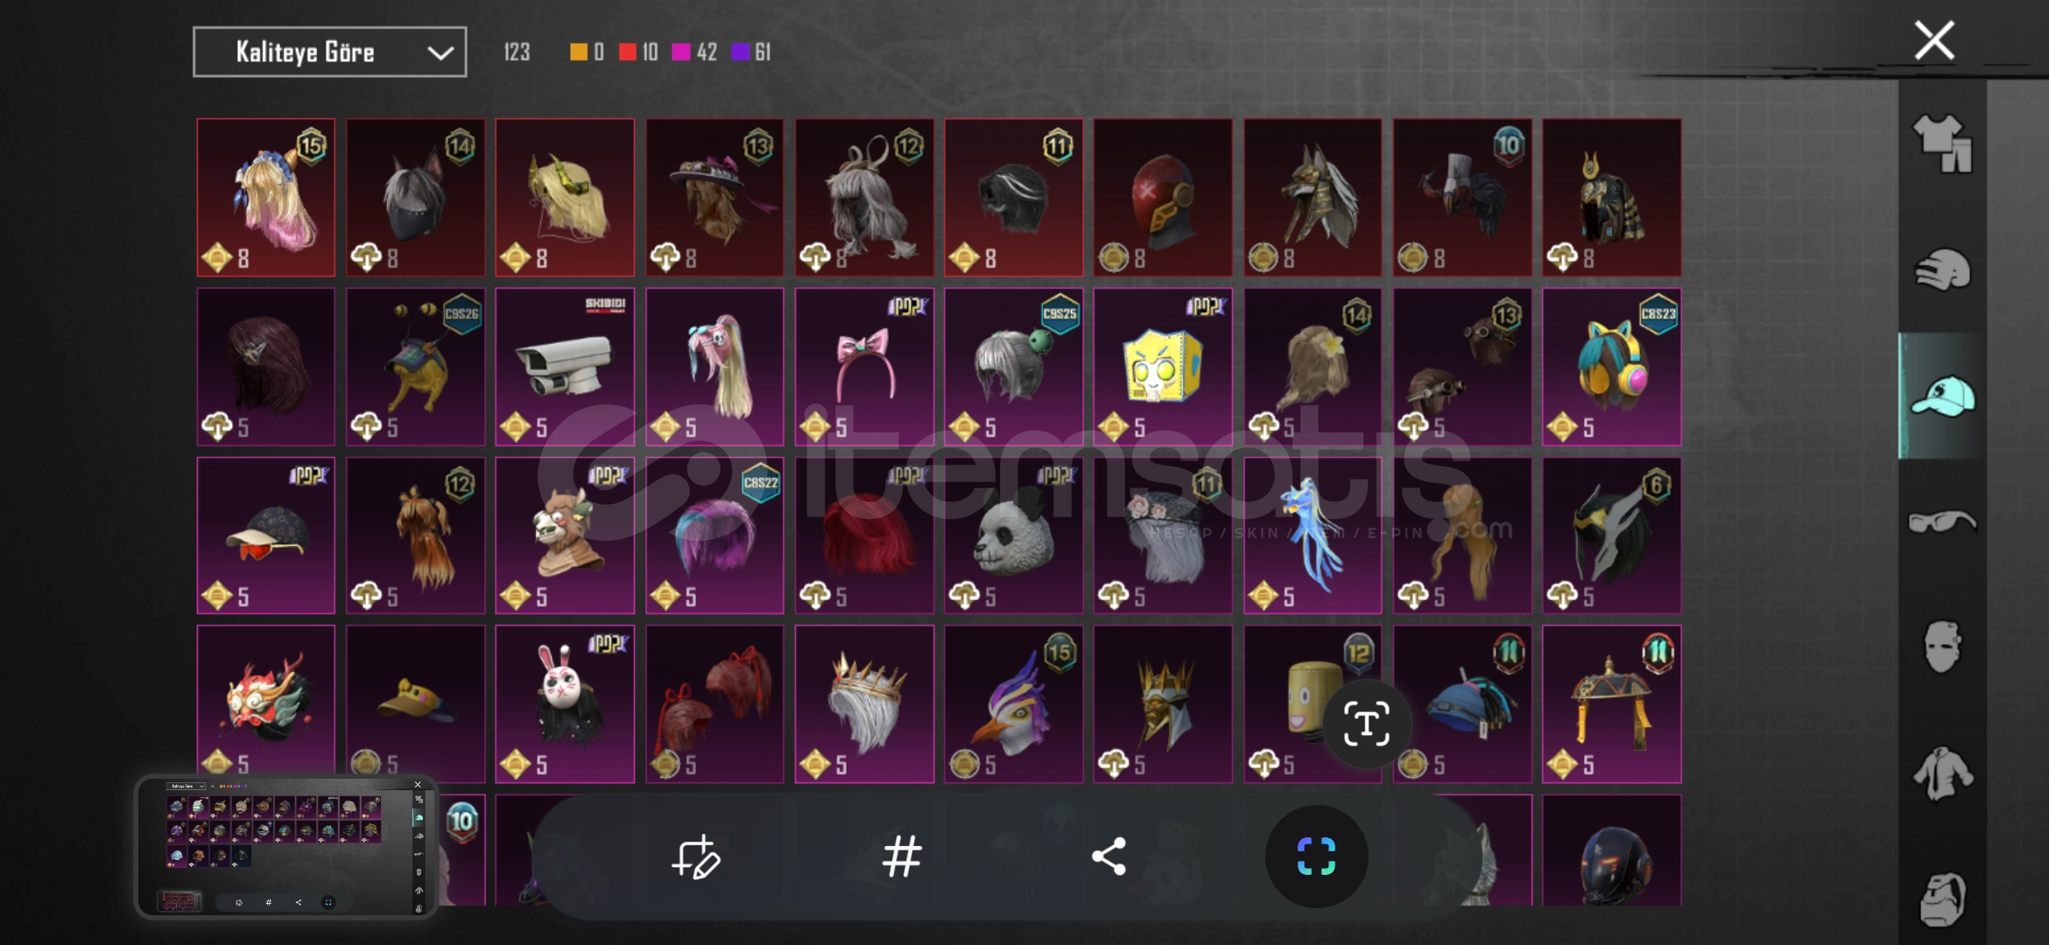
Task: Share the screenshot via share icon
Action: [1109, 857]
